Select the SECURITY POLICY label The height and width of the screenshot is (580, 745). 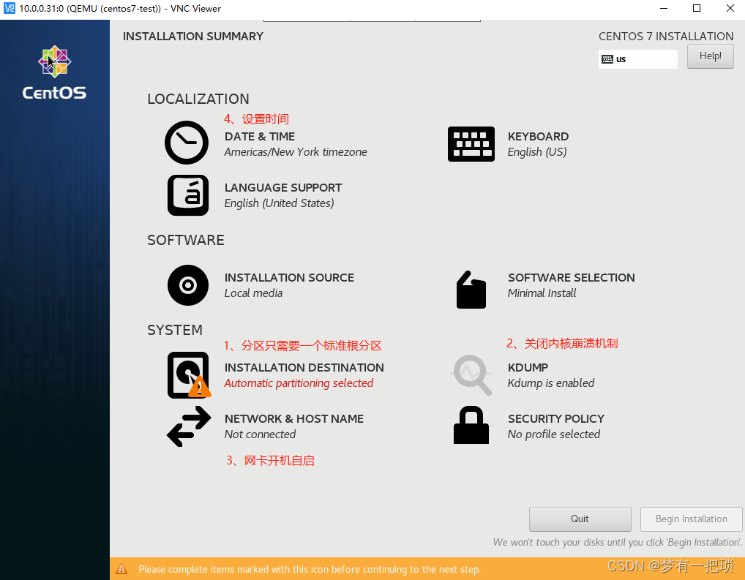556,418
